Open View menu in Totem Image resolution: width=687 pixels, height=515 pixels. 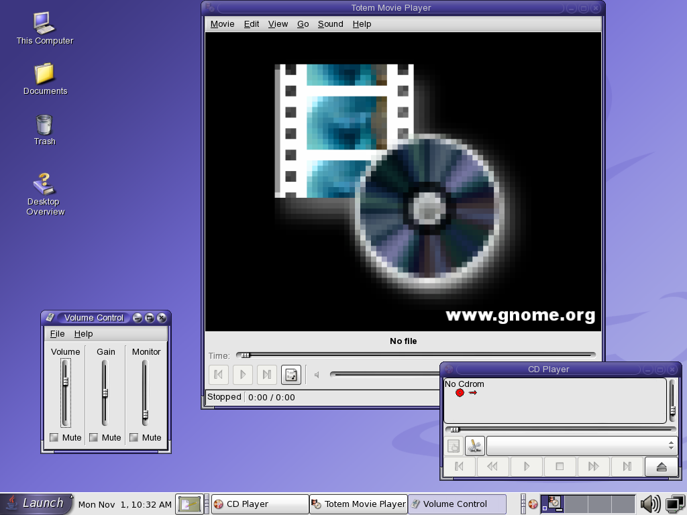coord(278,24)
